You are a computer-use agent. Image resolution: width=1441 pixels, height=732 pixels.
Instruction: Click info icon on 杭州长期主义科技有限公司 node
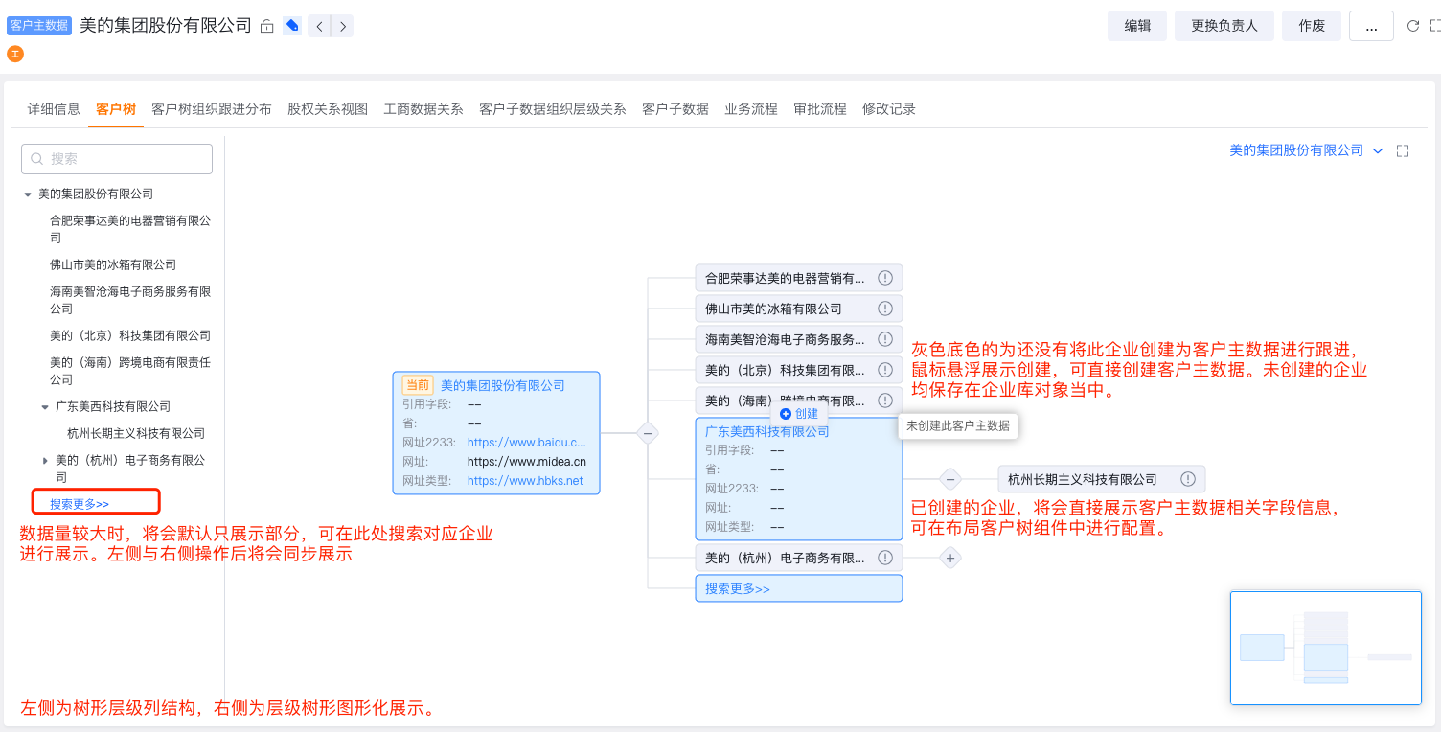point(1188,479)
